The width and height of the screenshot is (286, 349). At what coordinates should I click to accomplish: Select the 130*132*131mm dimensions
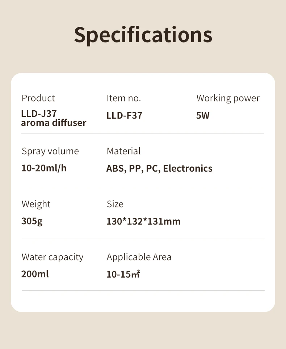tap(143, 221)
